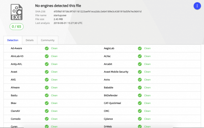Click the Comodo engine name
This screenshot has width=204, height=128.
pos(16,119)
